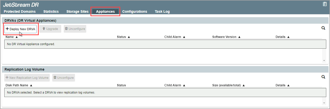Click the clipboard icon in header

pyautogui.click(x=325, y=4)
